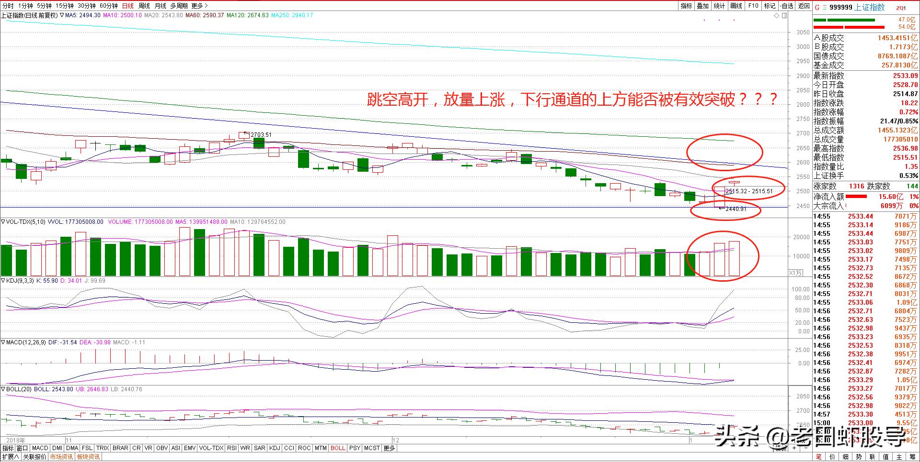Select the 60分钟 period

coord(109,6)
